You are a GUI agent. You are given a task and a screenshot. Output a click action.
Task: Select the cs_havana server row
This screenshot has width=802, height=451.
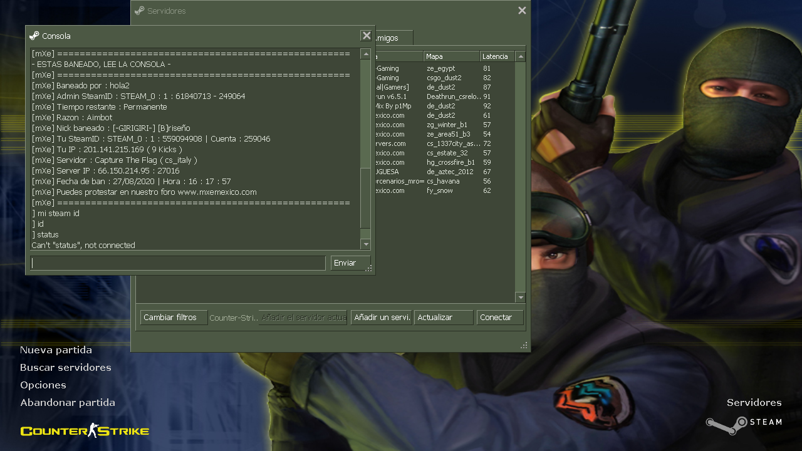445,181
